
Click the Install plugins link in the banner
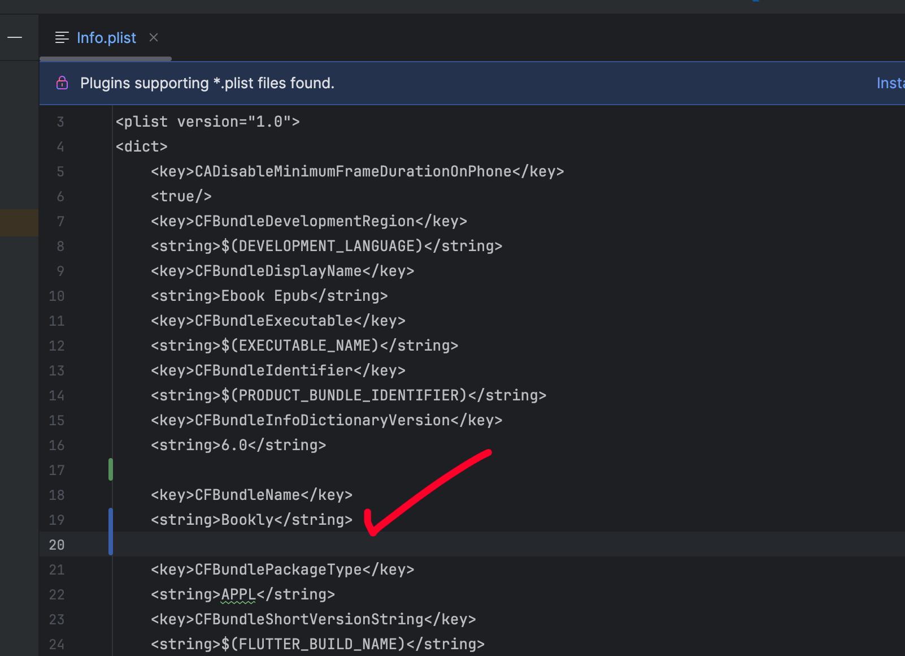click(891, 83)
